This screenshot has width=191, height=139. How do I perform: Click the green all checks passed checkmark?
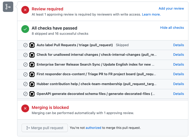[x=25, y=30]
